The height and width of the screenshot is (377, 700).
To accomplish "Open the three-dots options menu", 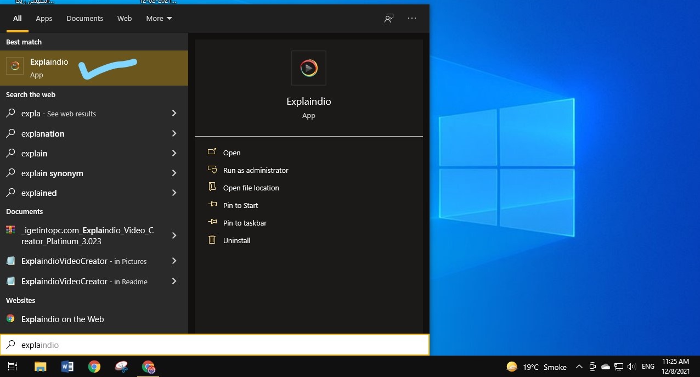I will pyautogui.click(x=412, y=18).
